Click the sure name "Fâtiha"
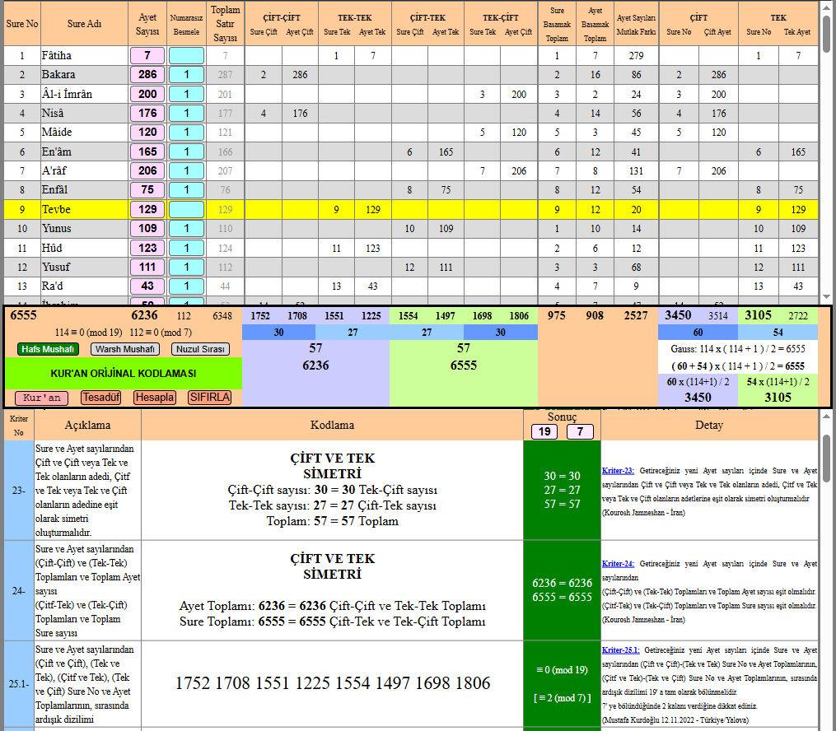 57,55
